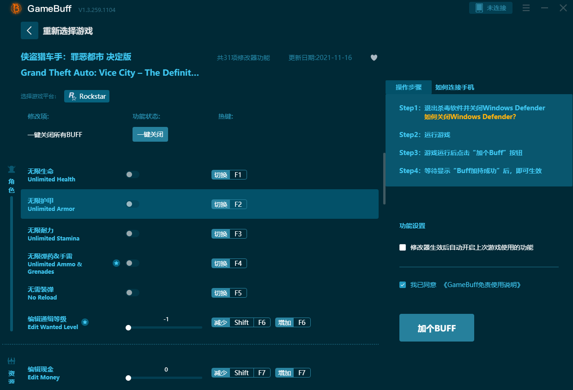Image resolution: width=573 pixels, height=390 pixels.
Task: Click star badge next to Unlimited Ammo
Action: click(116, 263)
